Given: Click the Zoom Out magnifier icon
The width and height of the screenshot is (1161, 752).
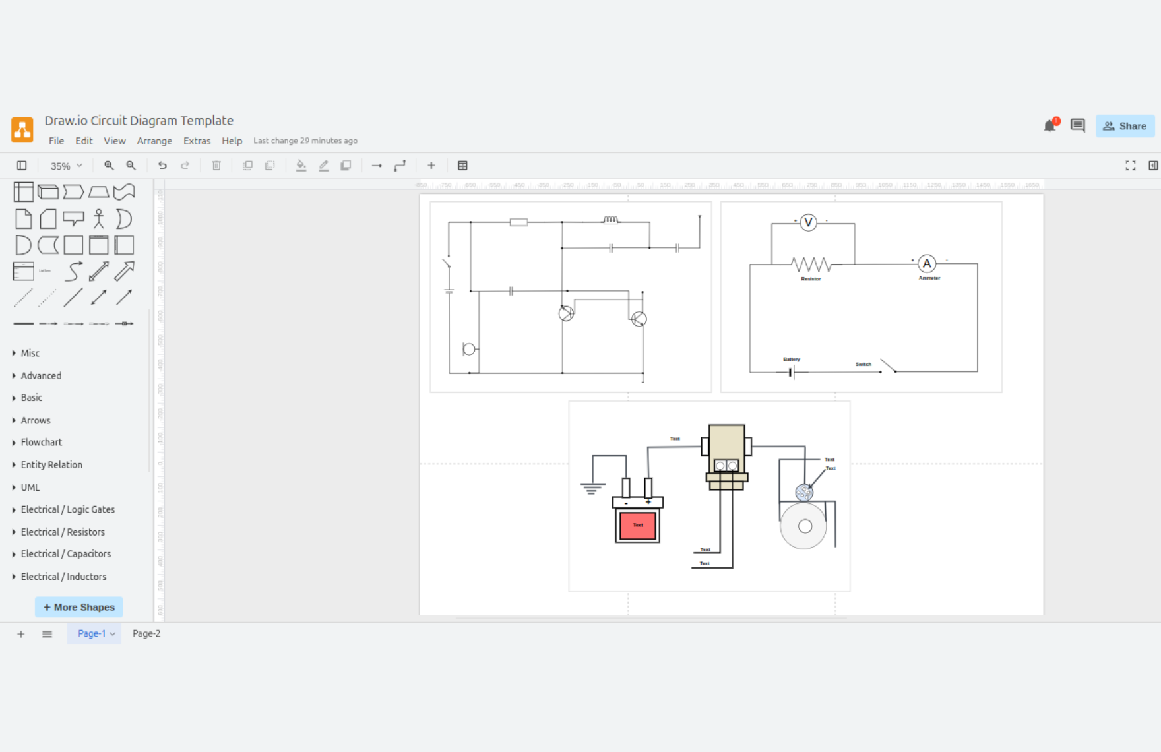Looking at the screenshot, I should click(x=131, y=166).
